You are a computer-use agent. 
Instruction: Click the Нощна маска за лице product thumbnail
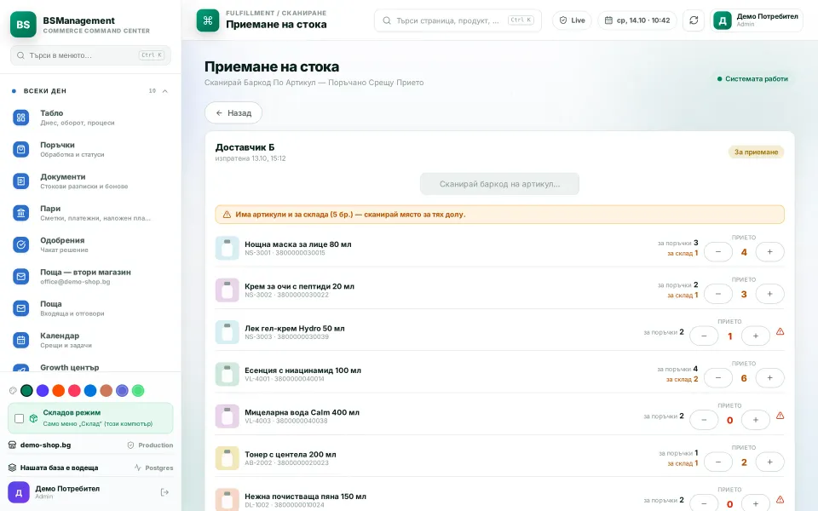[227, 248]
